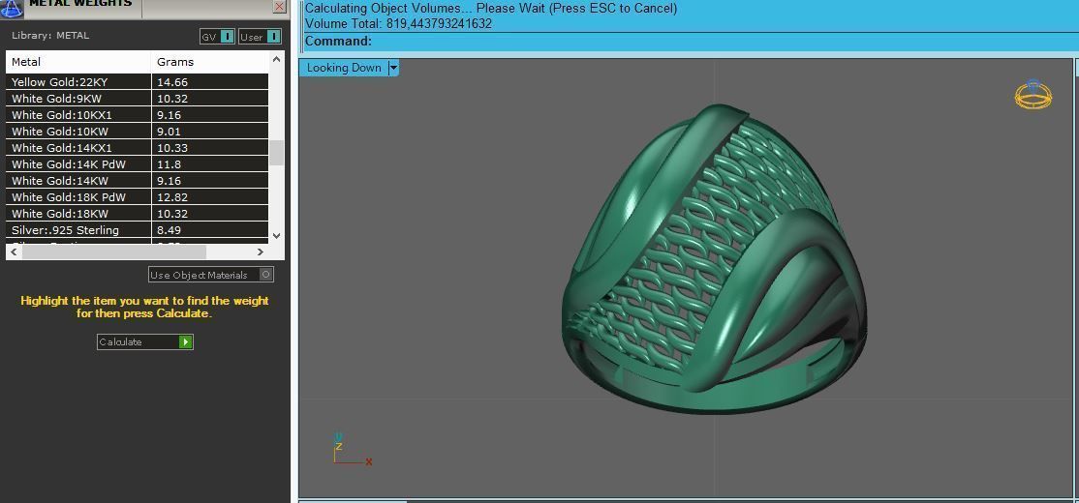The width and height of the screenshot is (1079, 503).
Task: Click the 10.33 grams value
Action: (172, 148)
